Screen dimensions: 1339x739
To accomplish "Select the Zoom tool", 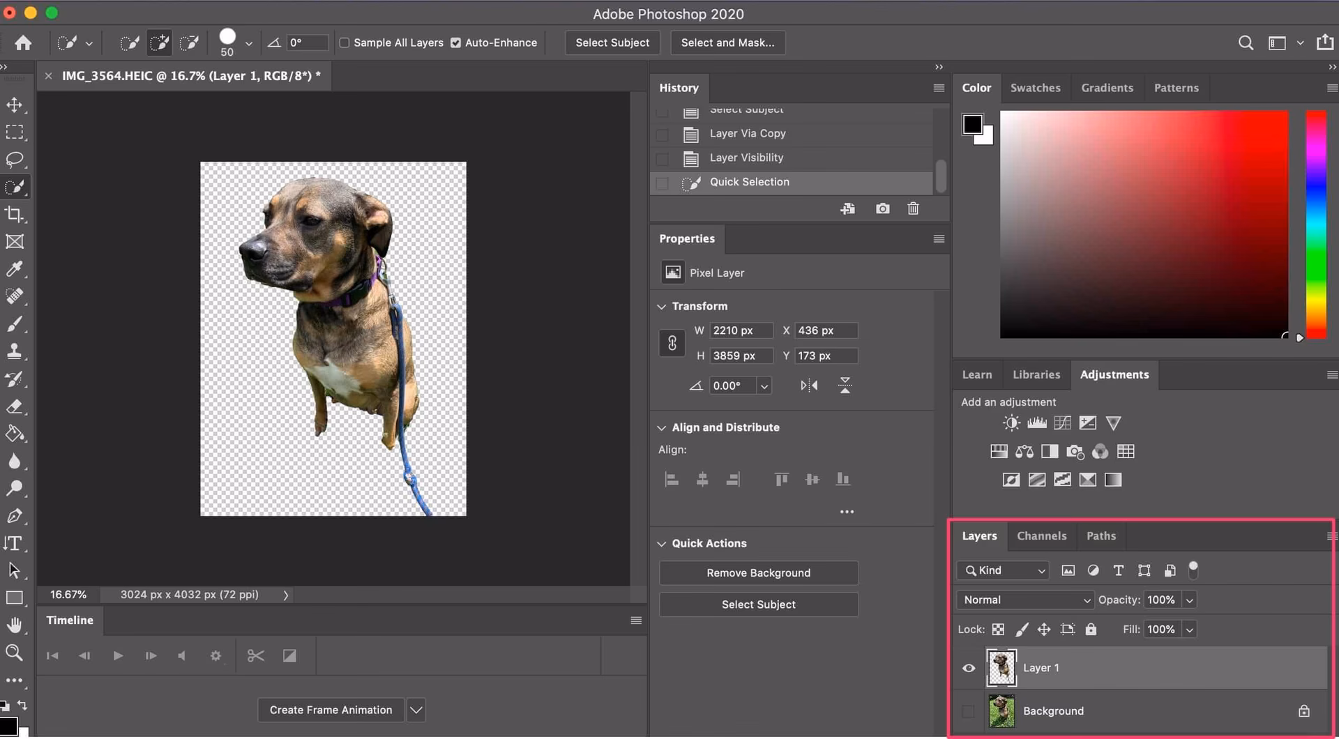I will (x=15, y=653).
